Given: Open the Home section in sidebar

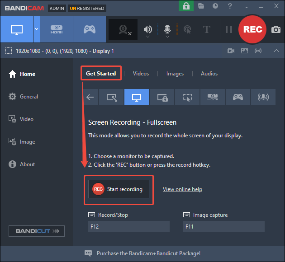Looking at the screenshot, I should click(x=22, y=74).
